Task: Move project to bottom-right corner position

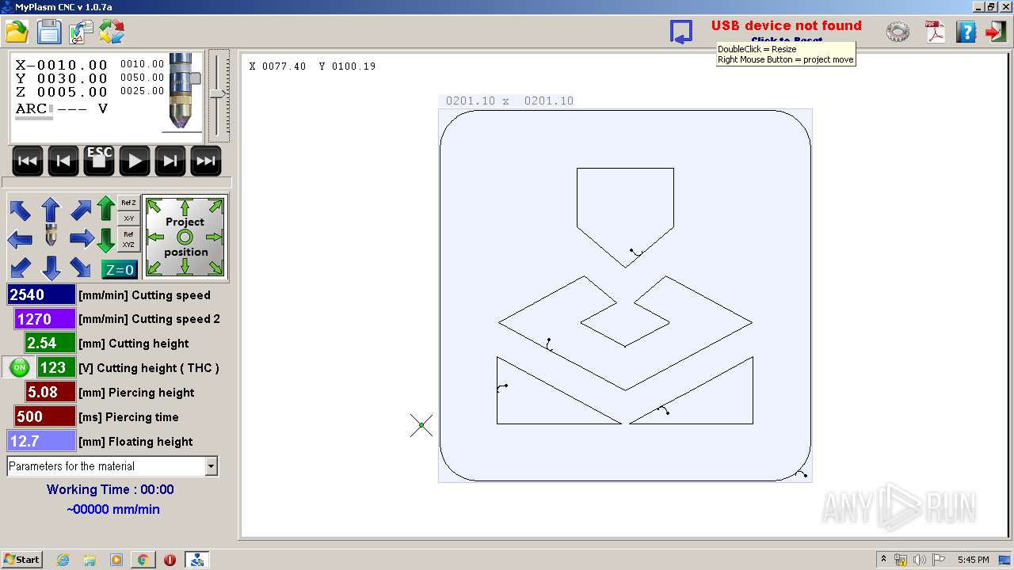Action: coord(215,268)
